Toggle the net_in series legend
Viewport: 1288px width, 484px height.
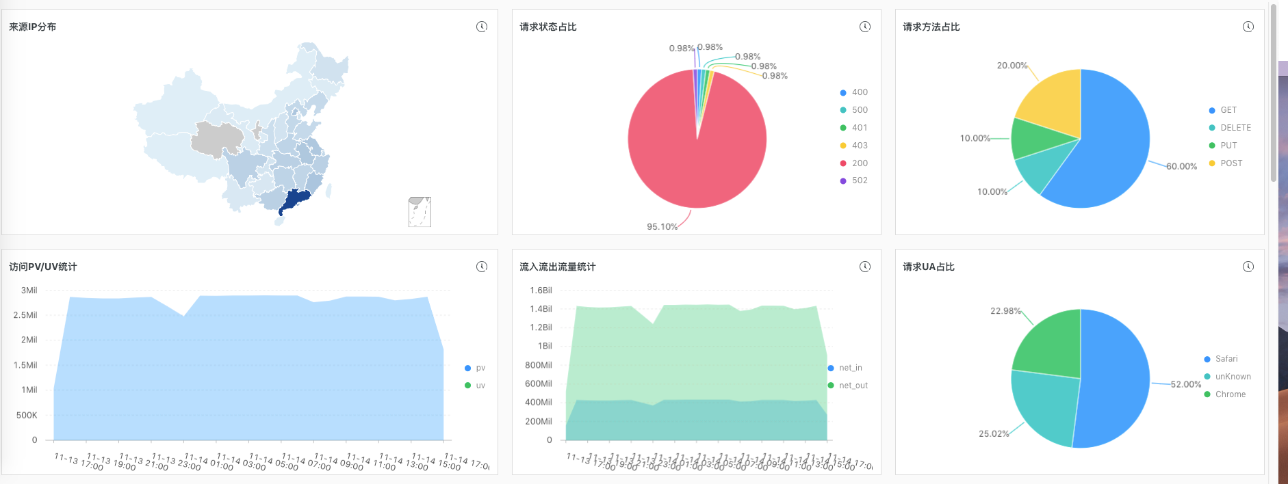[x=845, y=368]
